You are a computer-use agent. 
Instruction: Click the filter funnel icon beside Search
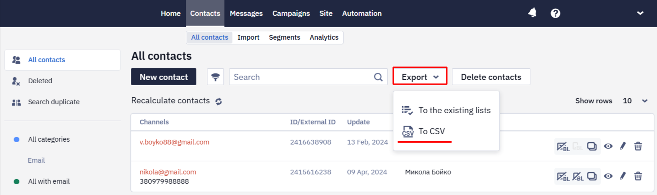coord(215,77)
